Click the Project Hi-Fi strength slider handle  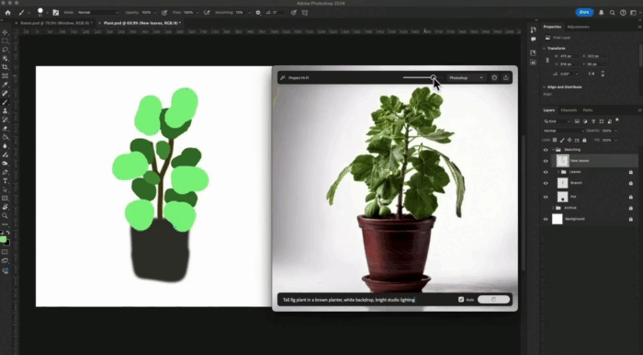click(x=434, y=77)
